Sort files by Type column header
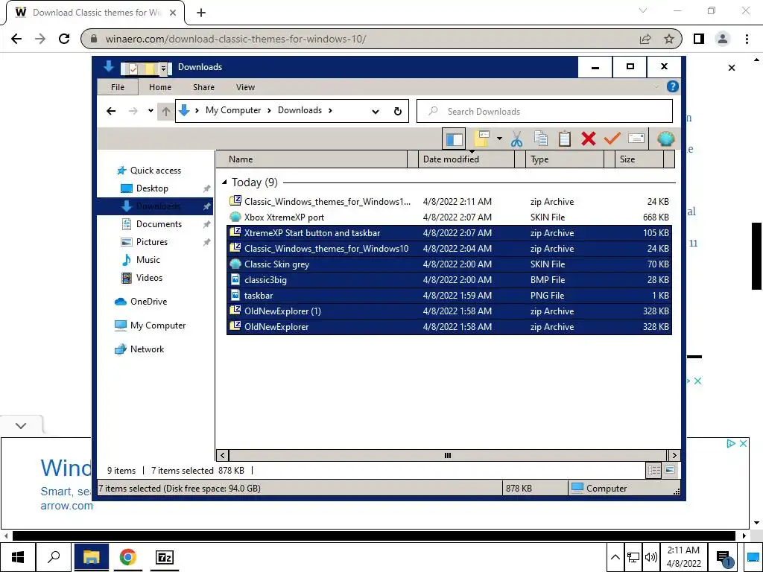This screenshot has height=572, width=763. (565, 159)
